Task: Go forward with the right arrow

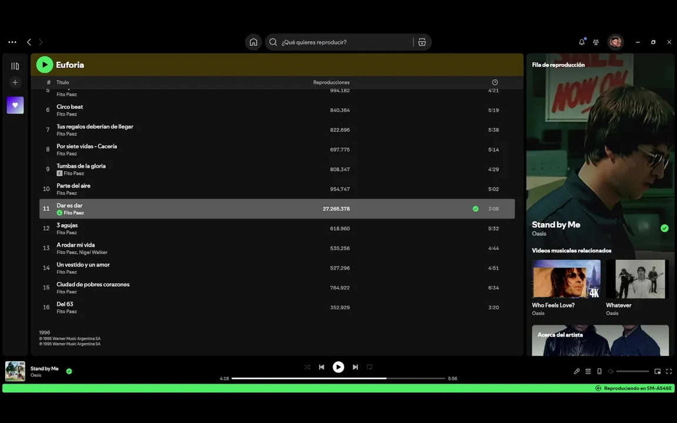Action: (x=41, y=42)
